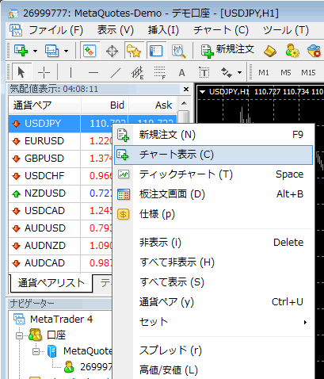Select the horizontal line drawing tool
Viewport: 324px width, 379px height.
[x=93, y=72]
